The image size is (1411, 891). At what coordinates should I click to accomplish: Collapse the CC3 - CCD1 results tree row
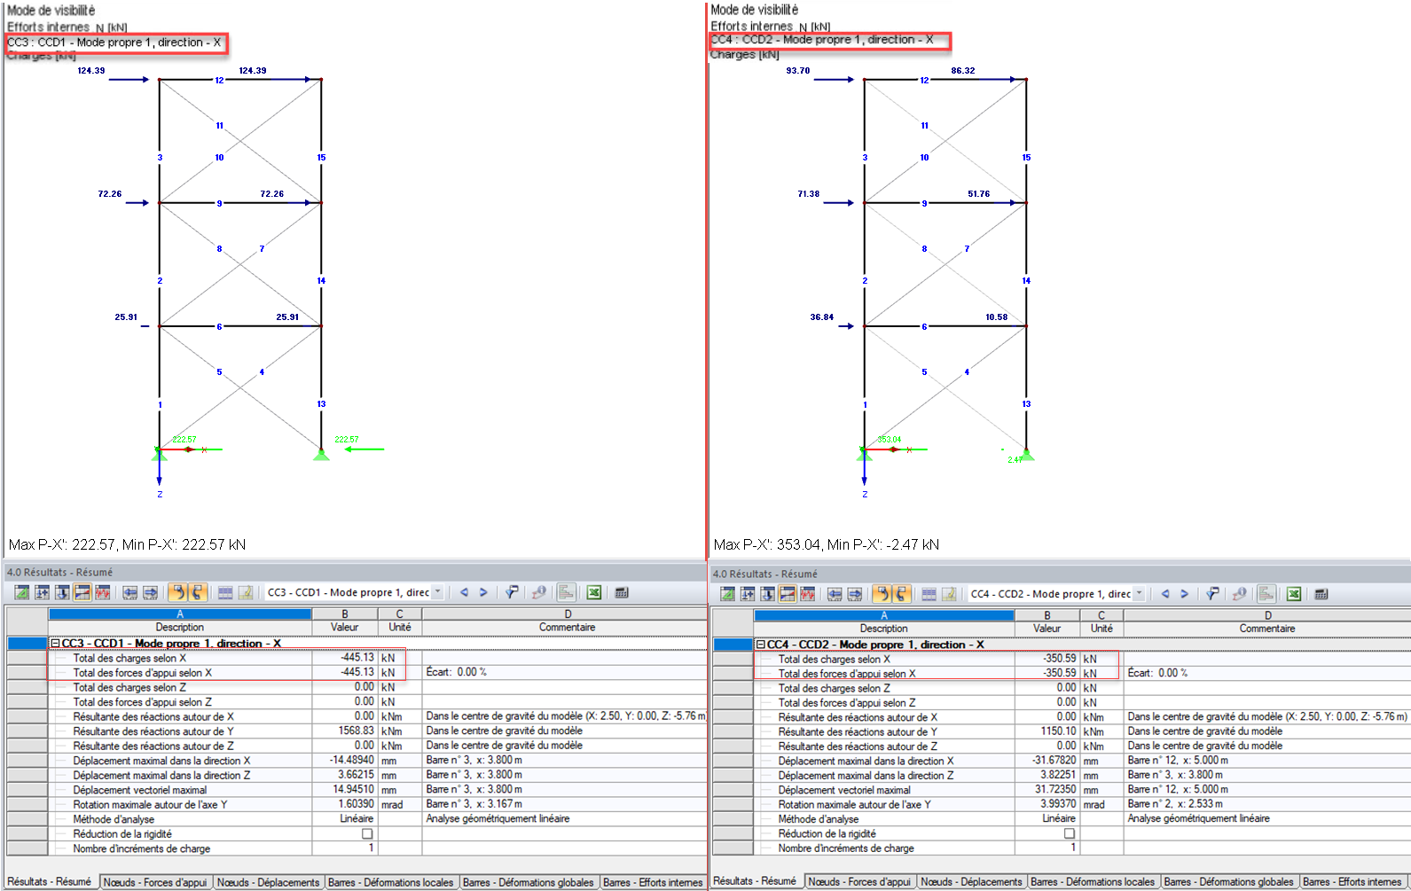[x=55, y=644]
